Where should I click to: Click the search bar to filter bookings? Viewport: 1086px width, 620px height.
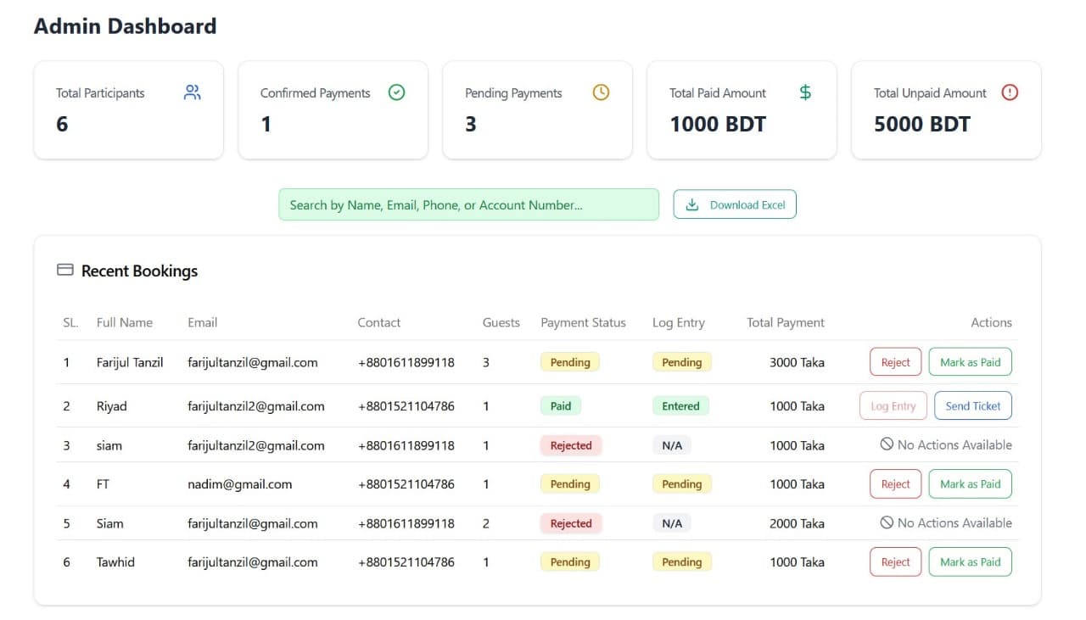pos(468,204)
